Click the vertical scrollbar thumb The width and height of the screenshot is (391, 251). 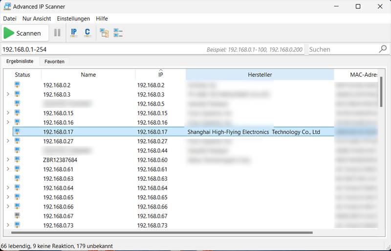coord(381,92)
